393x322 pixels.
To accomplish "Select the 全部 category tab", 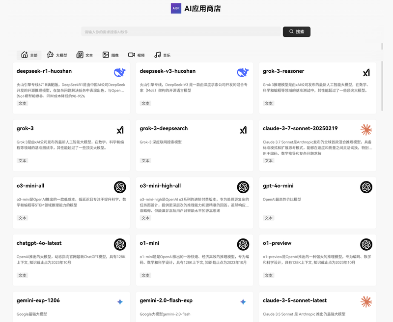I will pos(29,55).
